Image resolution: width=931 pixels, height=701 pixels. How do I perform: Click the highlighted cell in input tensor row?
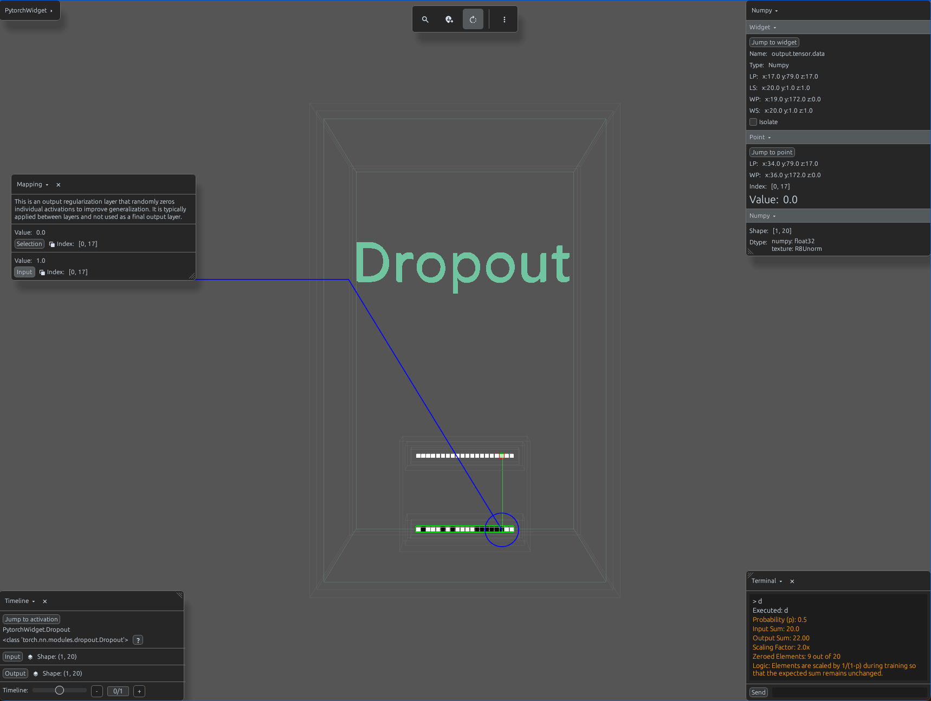(x=502, y=456)
